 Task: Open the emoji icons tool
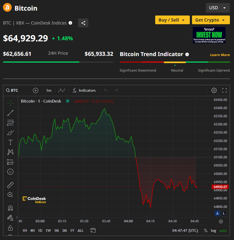click(x=11, y=172)
